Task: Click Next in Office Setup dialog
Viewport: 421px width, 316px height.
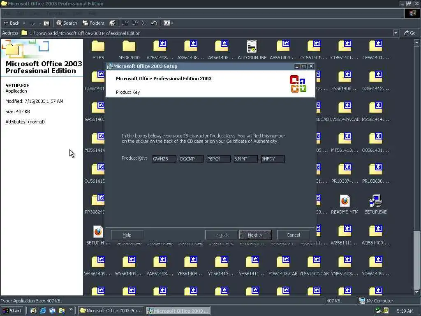Action: (x=255, y=235)
